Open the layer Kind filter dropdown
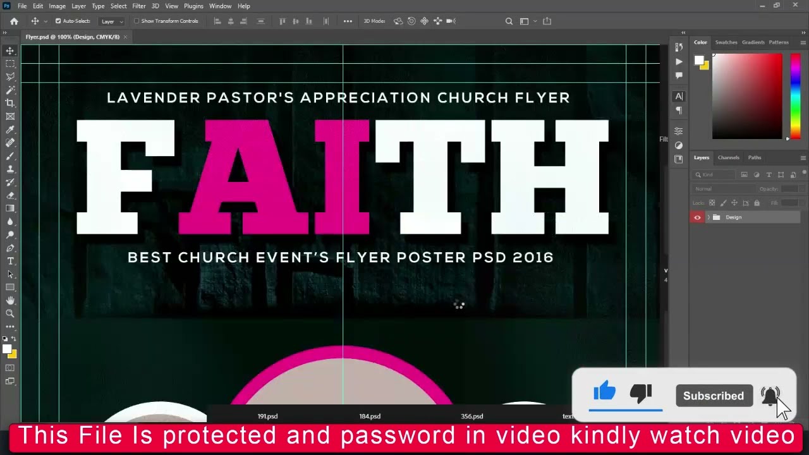The image size is (809, 455). (x=714, y=174)
